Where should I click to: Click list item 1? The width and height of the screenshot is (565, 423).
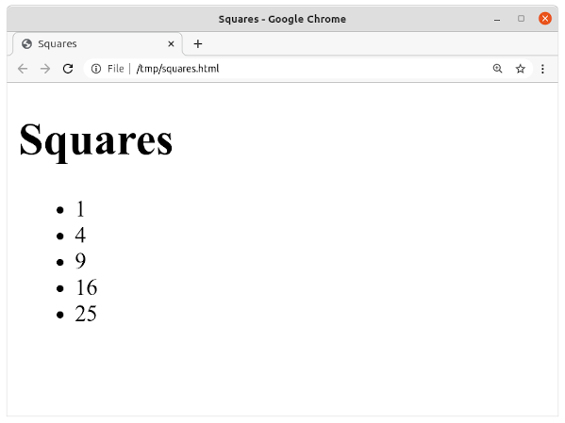tap(80, 209)
